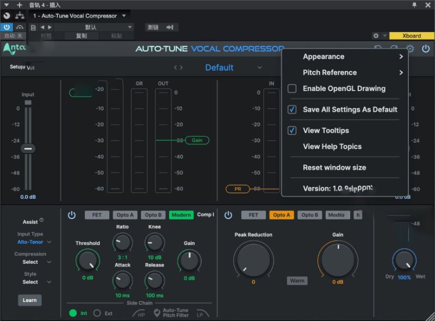Image resolution: width=435 pixels, height=321 pixels.
Task: Select FET mode for Compressor 1
Action: pyautogui.click(x=97, y=215)
